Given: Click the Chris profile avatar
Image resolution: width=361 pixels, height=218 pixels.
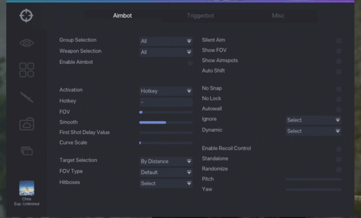Looking at the screenshot, I should click(x=27, y=188).
